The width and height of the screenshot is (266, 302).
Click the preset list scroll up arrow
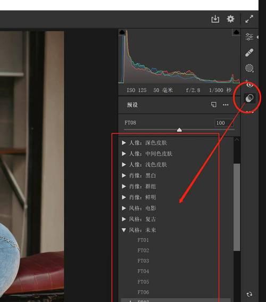coord(237,139)
